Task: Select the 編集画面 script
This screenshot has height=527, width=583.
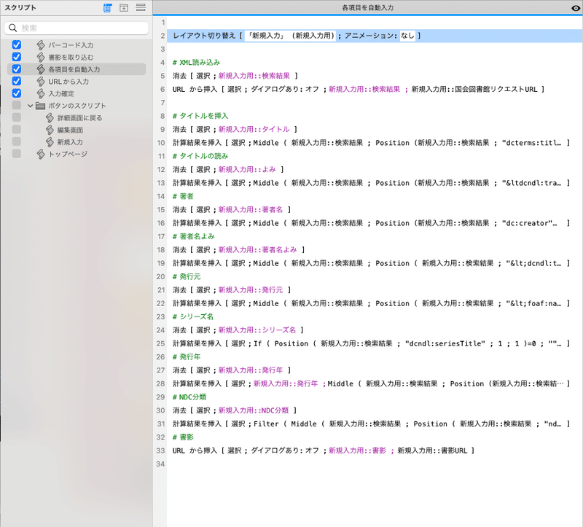Action: pyautogui.click(x=70, y=130)
